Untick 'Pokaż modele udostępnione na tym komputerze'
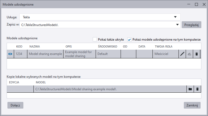 coord(129,40)
